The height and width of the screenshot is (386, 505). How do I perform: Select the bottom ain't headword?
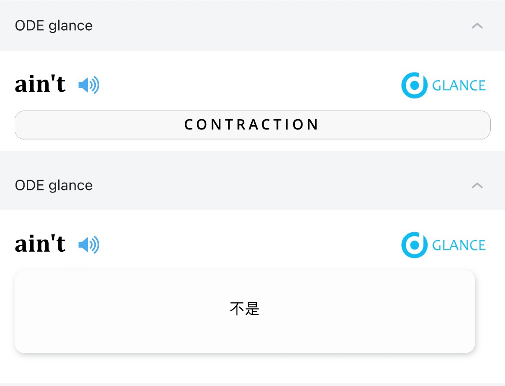[40, 244]
